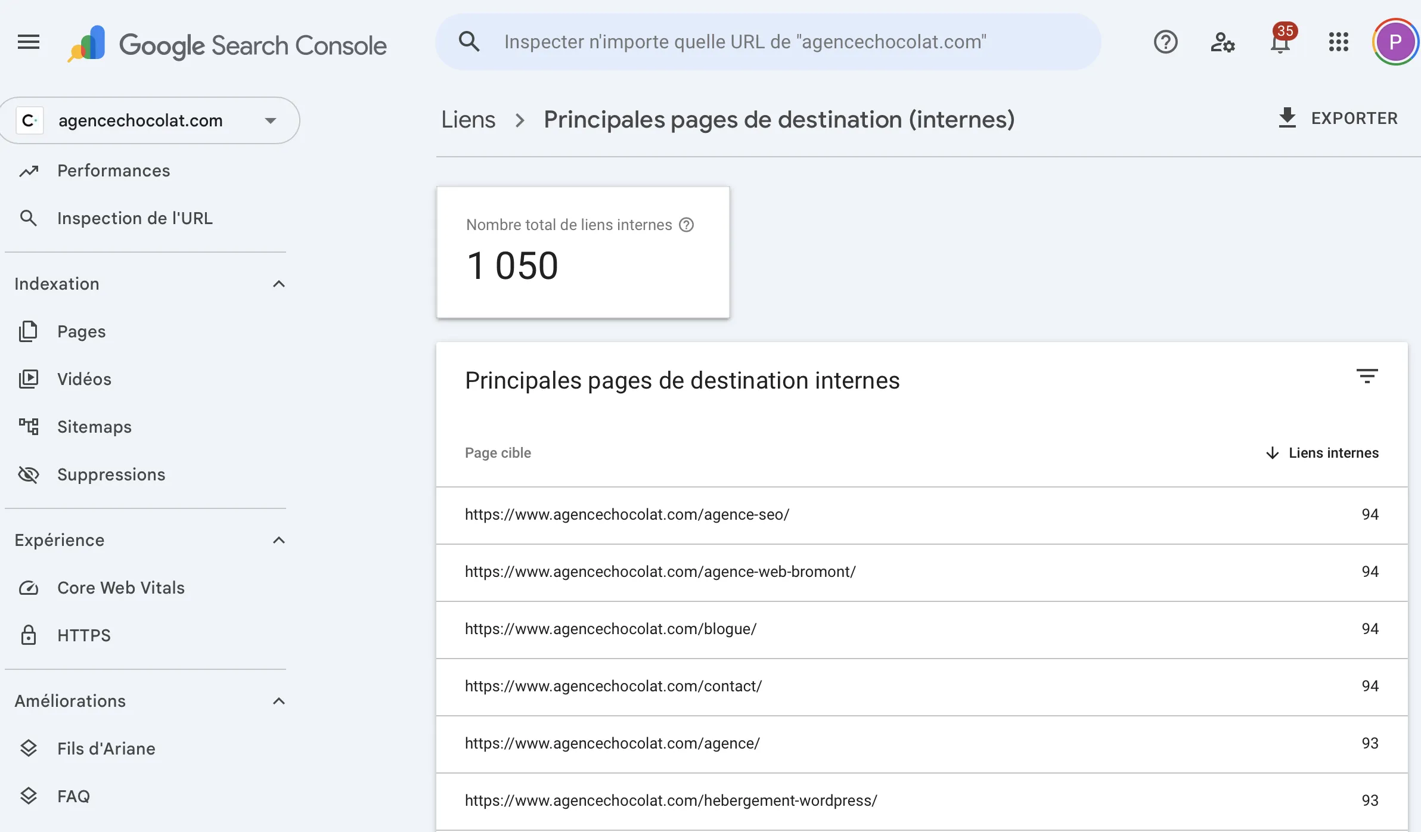Sort by Liens internes column header

coord(1333,453)
